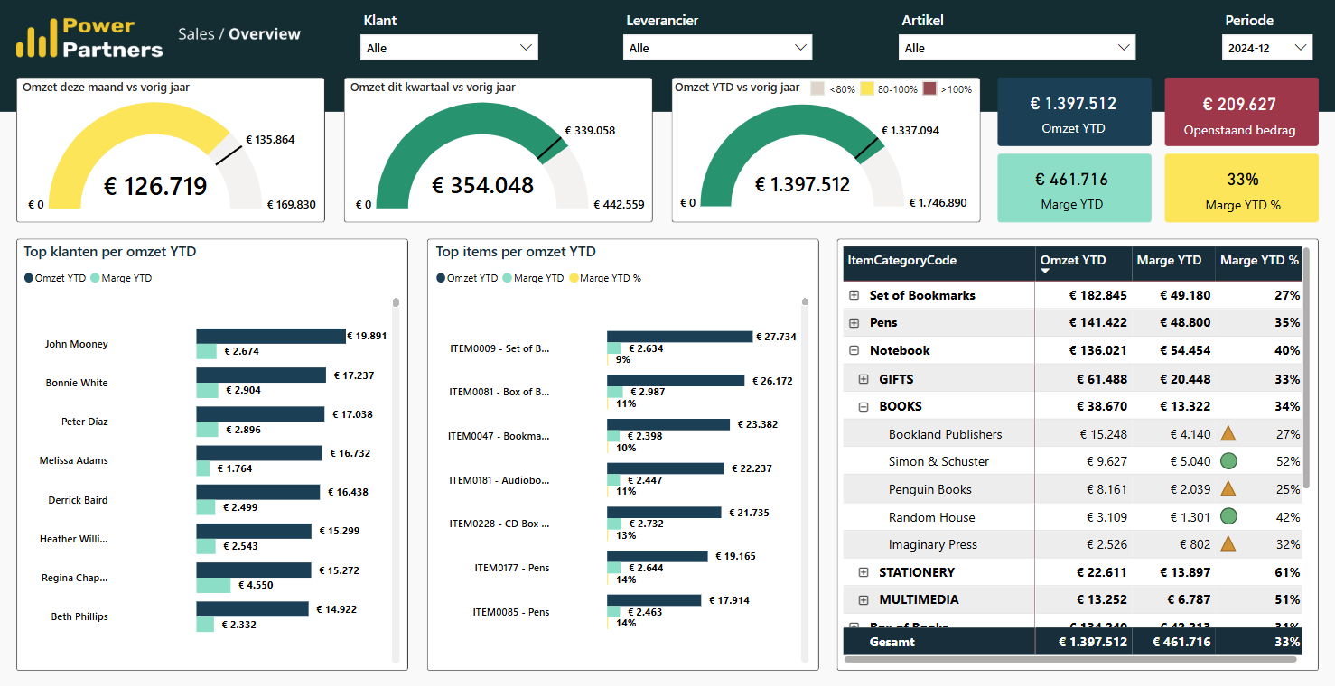Select the ITEM0177 - Pens label
Screen dimensions: 1335x686
coord(512,568)
